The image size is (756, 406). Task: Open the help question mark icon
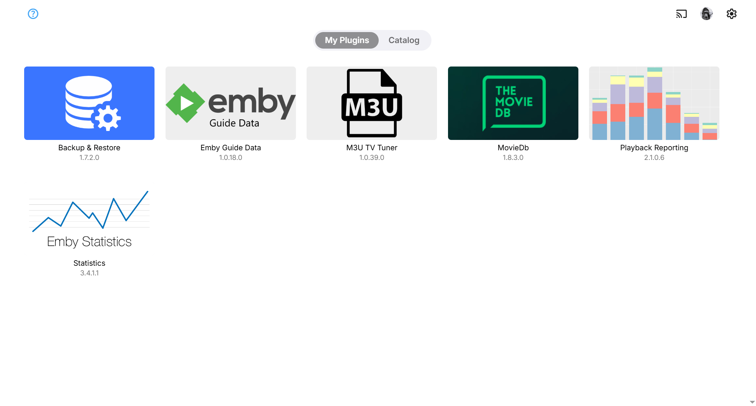pyautogui.click(x=33, y=14)
